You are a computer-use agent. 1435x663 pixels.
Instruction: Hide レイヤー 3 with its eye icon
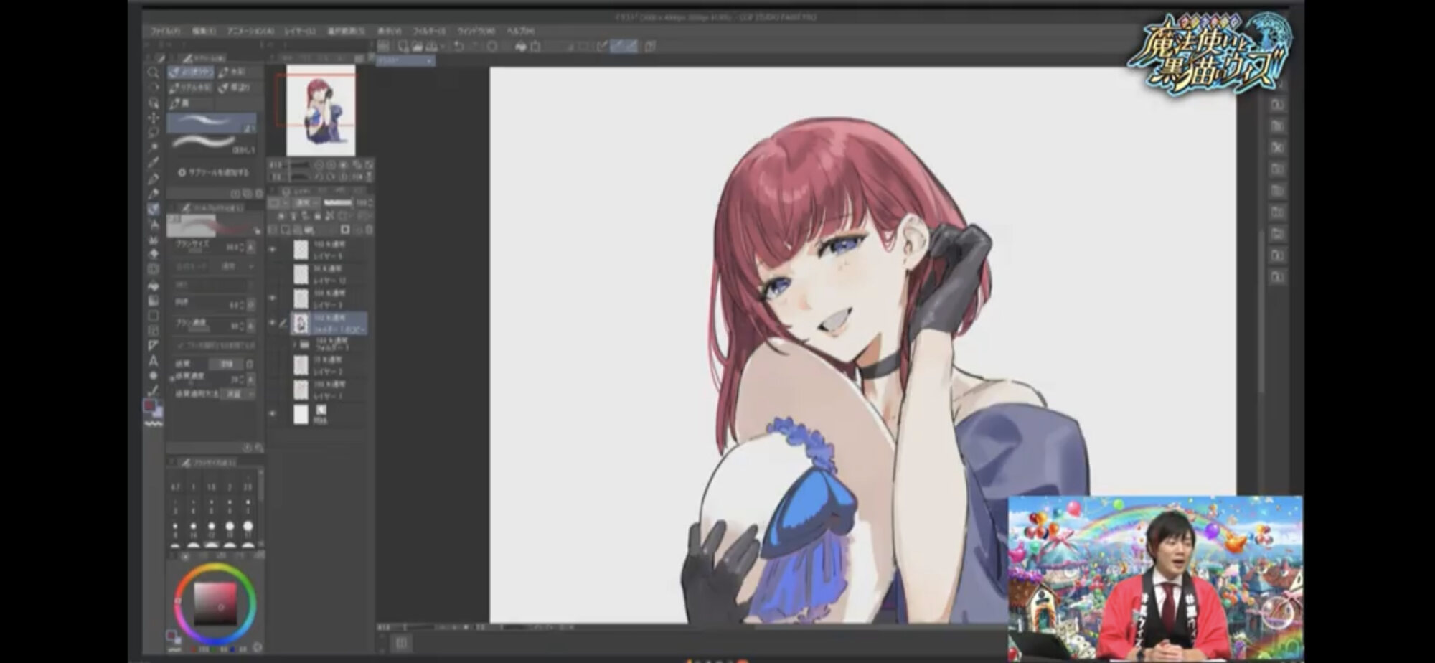pyautogui.click(x=273, y=298)
